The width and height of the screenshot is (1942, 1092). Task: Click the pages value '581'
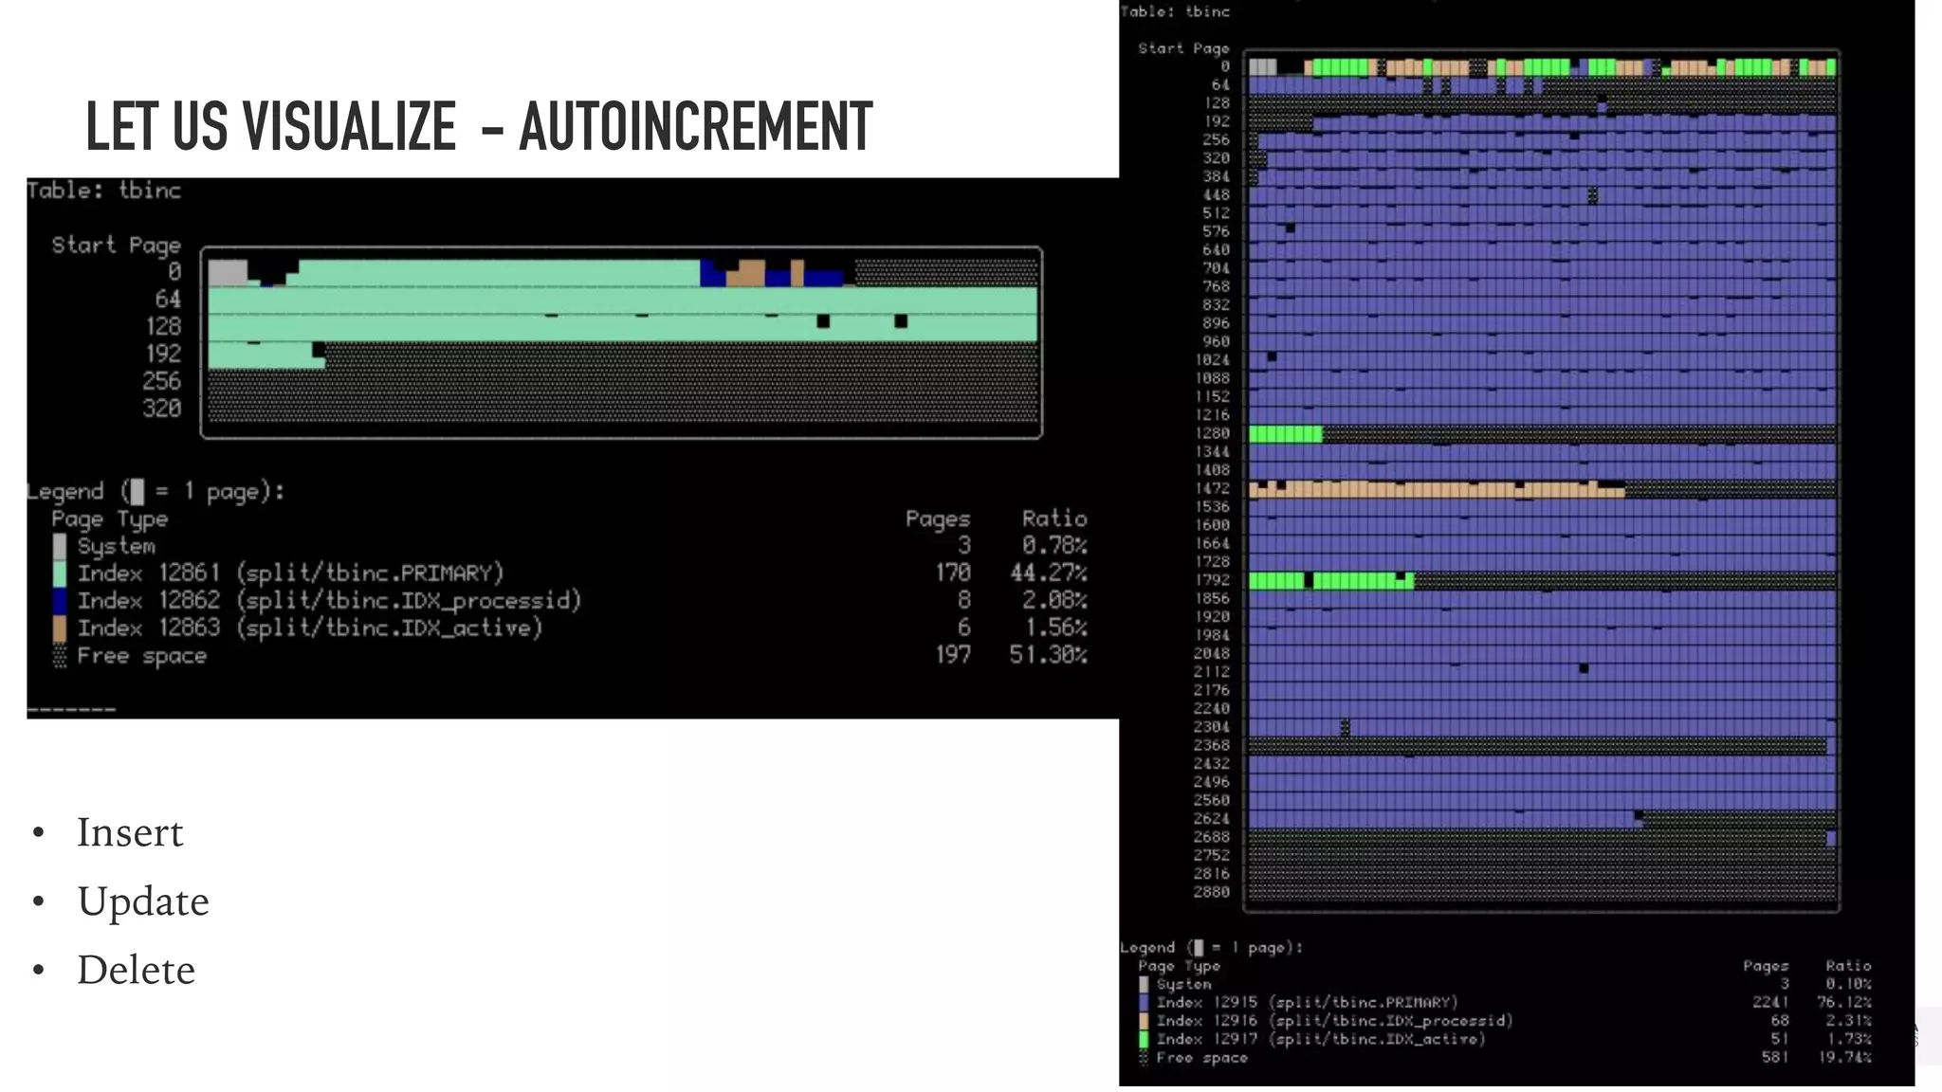(x=1775, y=1058)
